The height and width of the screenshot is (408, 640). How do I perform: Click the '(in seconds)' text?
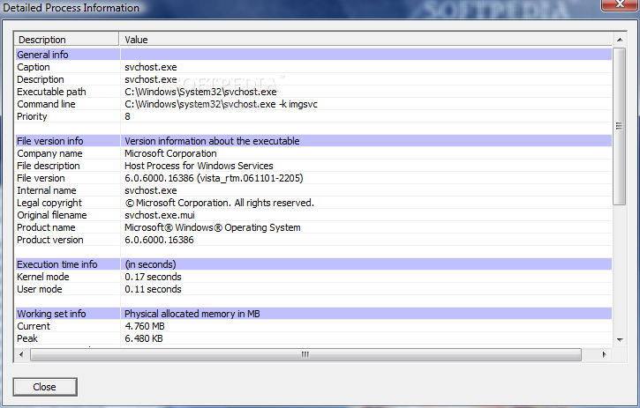point(150,264)
